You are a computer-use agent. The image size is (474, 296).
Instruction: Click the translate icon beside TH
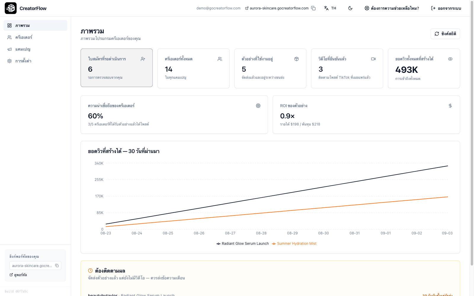[326, 8]
